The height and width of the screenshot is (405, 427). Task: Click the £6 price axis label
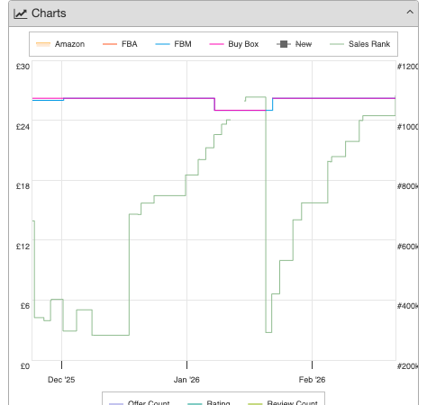pyautogui.click(x=25, y=306)
